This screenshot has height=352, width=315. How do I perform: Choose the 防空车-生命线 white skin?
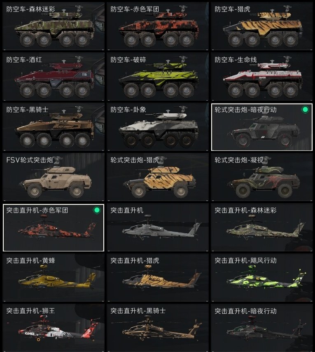coord(261,77)
